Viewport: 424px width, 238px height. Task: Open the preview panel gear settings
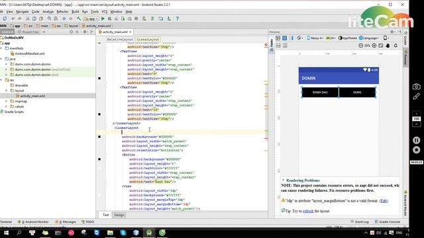tap(392, 32)
